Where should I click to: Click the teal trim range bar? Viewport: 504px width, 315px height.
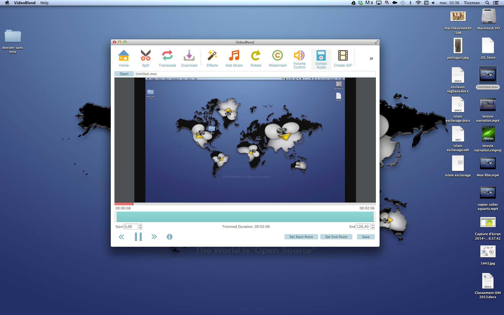click(x=245, y=217)
